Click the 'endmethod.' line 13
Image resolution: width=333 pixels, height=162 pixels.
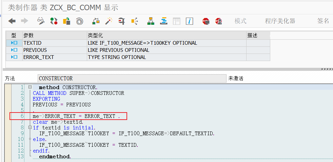55,157
